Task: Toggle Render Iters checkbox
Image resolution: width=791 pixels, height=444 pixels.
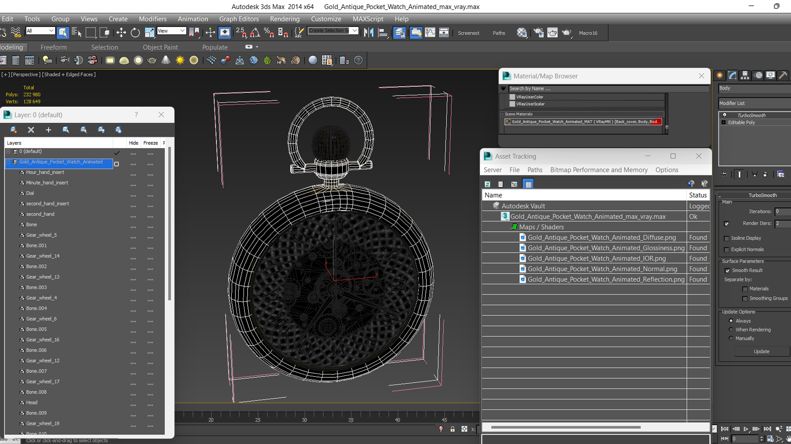Action: [727, 224]
